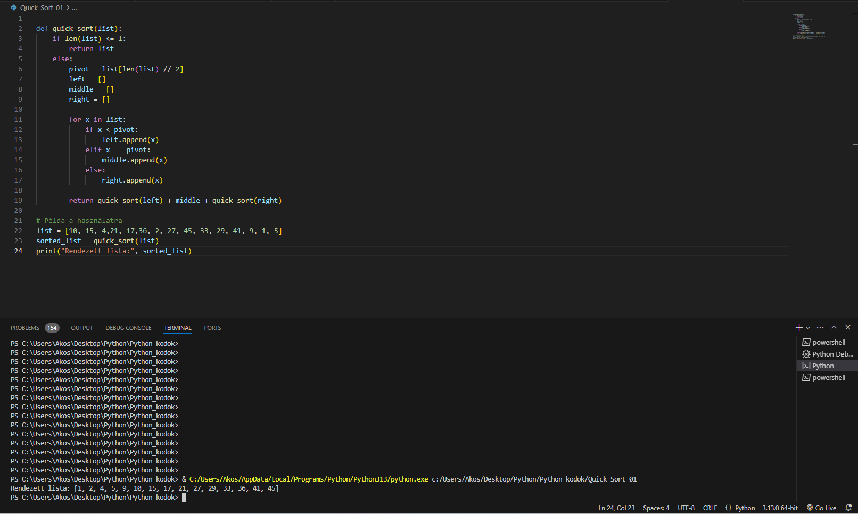Close the terminal panel
The image size is (858, 514).
(x=848, y=328)
